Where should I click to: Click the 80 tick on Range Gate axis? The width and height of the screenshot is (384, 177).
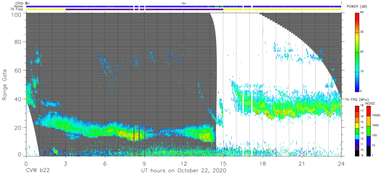(18, 42)
